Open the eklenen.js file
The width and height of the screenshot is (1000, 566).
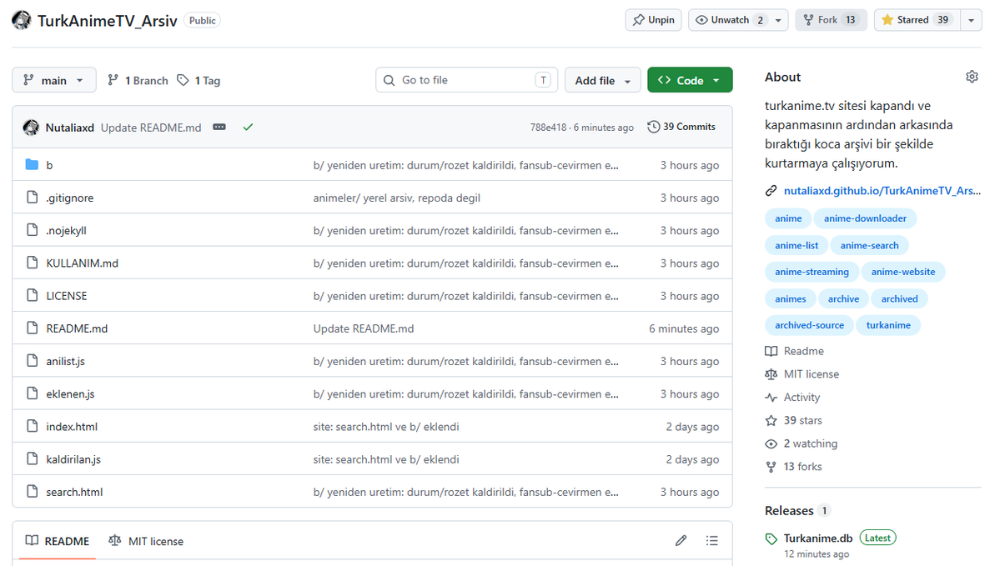70,394
